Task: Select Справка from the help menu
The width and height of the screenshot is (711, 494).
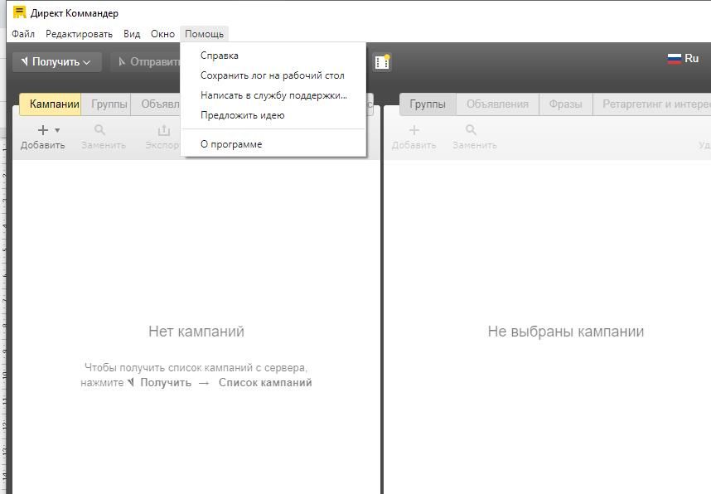Action: [x=273, y=56]
